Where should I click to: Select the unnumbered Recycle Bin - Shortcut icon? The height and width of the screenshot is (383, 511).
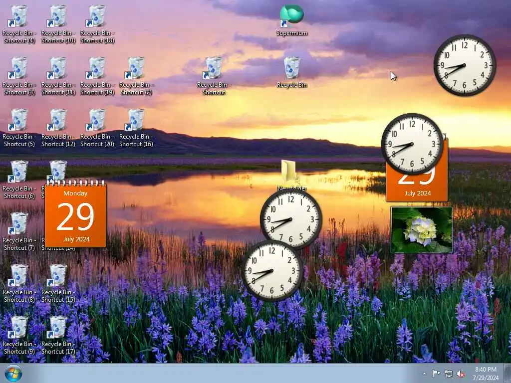[x=214, y=76]
